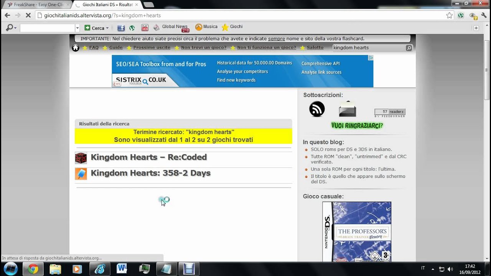
Task: Click the Kingdom Hearts Re:Coded game icon
Action: pyautogui.click(x=81, y=158)
